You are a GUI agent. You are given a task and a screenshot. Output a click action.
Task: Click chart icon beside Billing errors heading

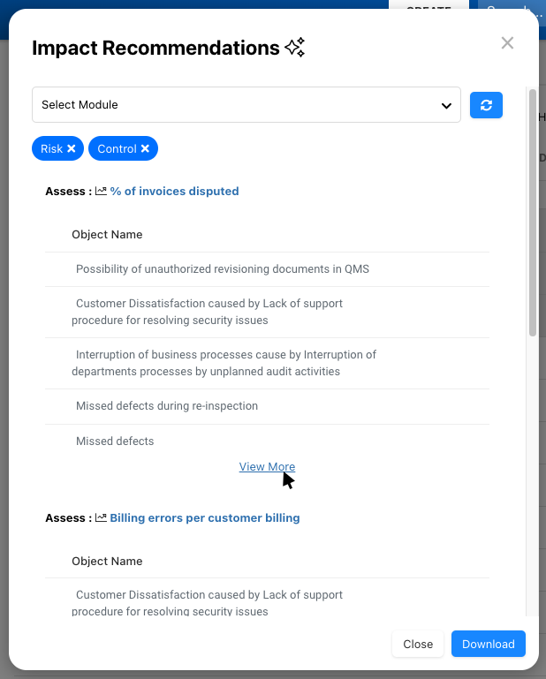[x=101, y=518]
